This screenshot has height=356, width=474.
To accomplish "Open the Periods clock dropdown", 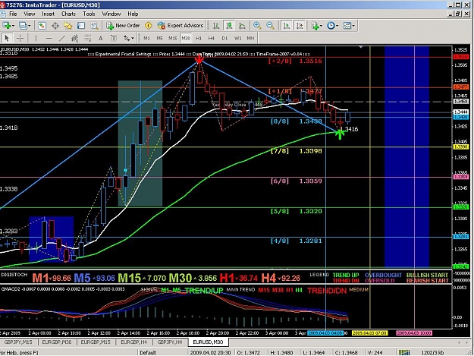I will coord(332,26).
